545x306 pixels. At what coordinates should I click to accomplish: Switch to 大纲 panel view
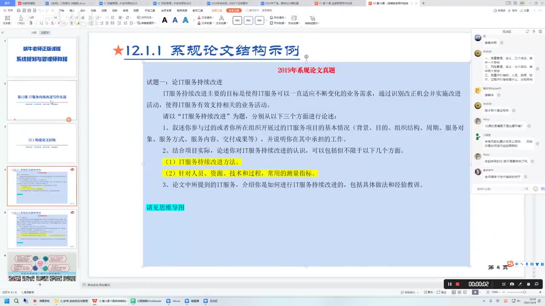click(34, 33)
